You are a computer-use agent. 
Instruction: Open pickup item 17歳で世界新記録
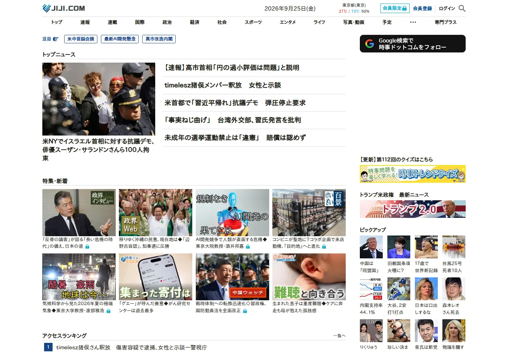426,254
